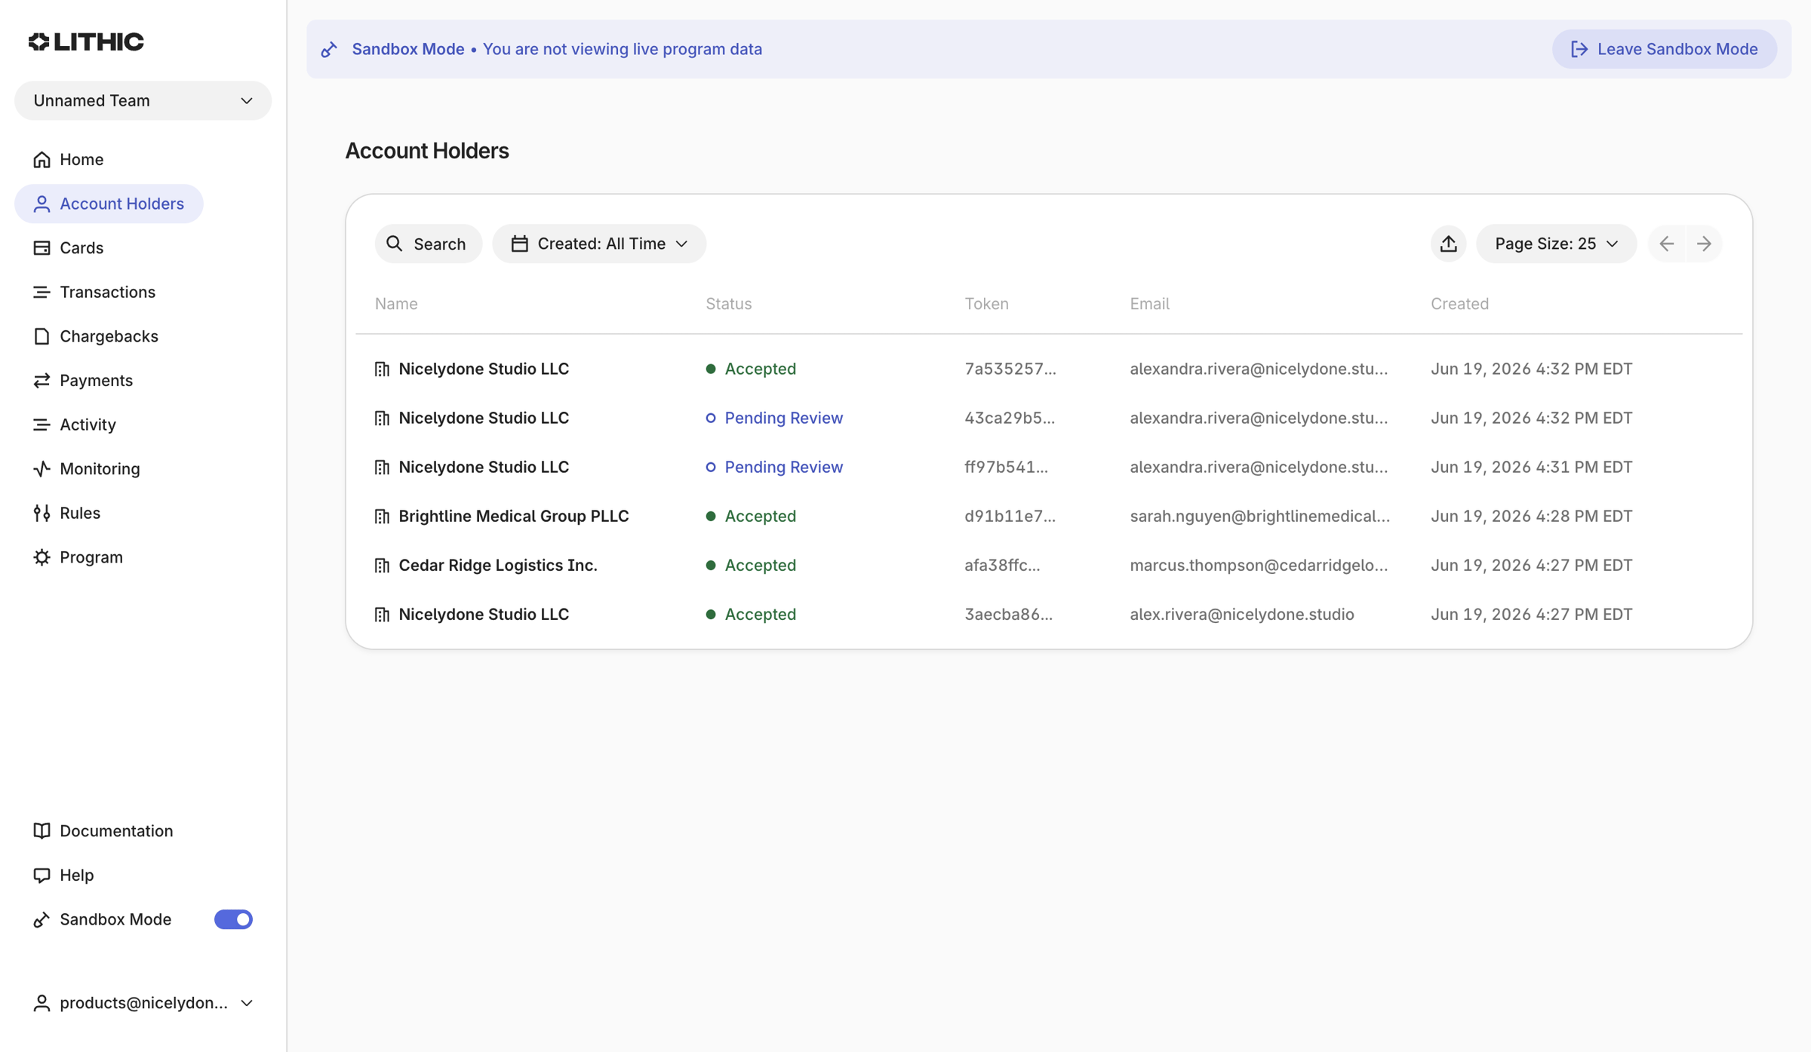This screenshot has width=1811, height=1052.
Task: Toggle the Sandbox Mode switch off
Action: [233, 919]
